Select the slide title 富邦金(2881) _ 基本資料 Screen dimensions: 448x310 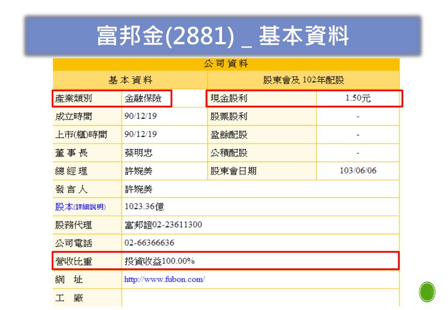(222, 35)
